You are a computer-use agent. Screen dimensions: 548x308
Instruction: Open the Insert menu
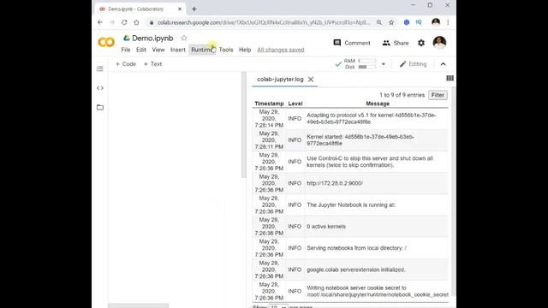click(178, 50)
